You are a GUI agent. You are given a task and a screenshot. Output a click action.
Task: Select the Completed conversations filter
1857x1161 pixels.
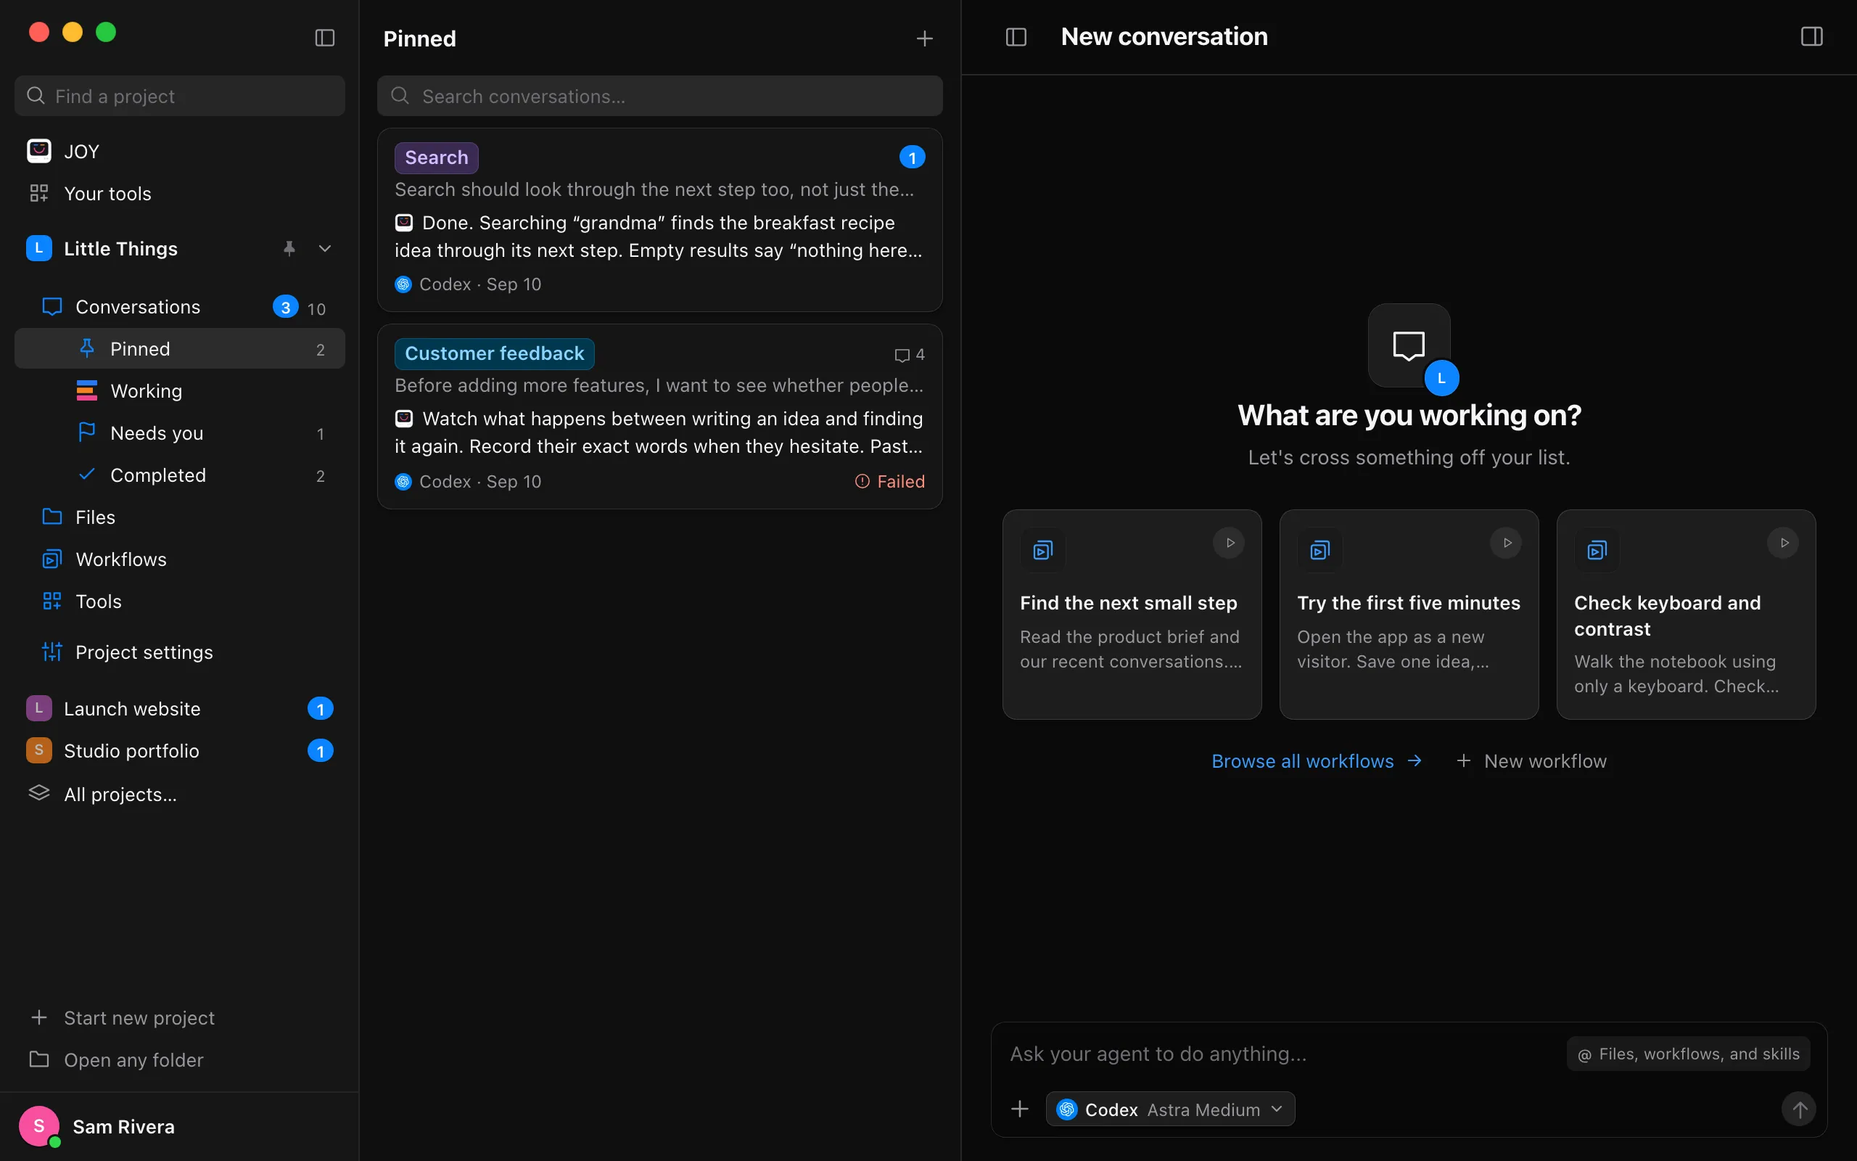[x=180, y=475]
